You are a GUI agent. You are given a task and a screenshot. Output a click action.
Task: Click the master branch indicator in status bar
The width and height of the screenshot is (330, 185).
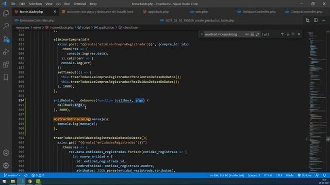pos(12,175)
